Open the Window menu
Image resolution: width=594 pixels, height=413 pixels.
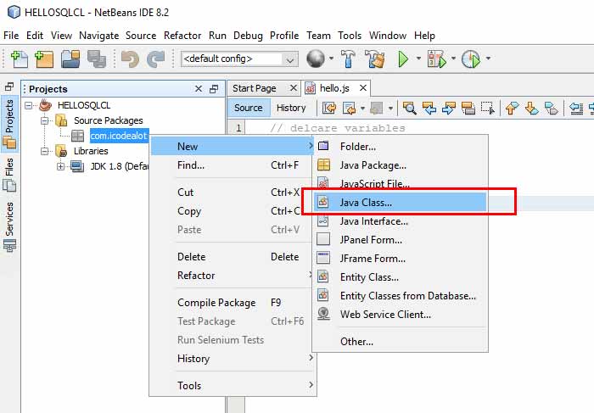[388, 36]
